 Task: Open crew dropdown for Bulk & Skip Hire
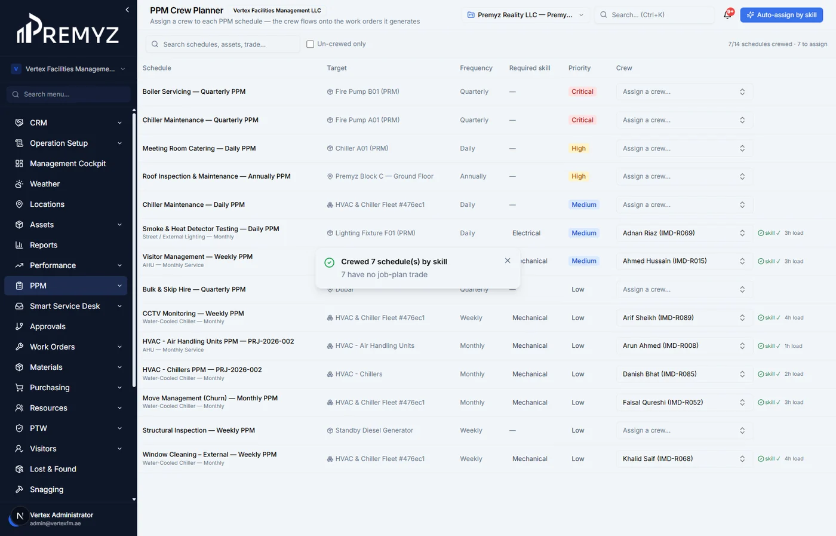click(684, 289)
